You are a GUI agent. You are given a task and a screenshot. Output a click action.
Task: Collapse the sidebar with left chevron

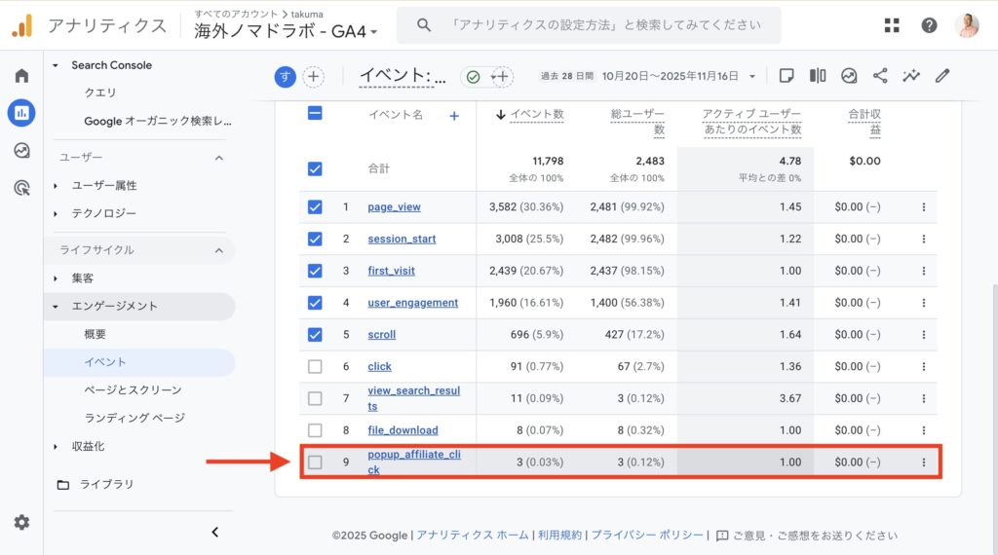pos(215,532)
